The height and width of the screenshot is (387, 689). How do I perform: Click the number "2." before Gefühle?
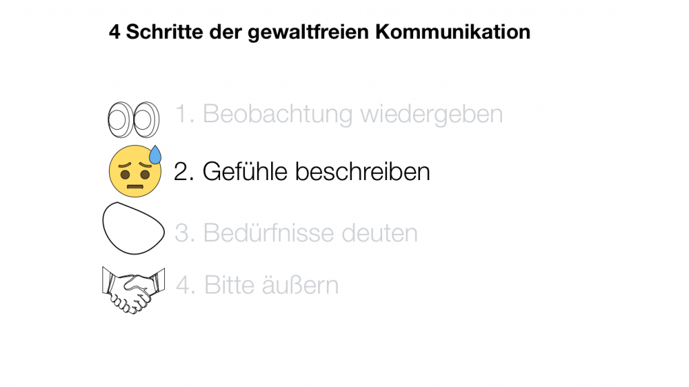click(x=184, y=171)
